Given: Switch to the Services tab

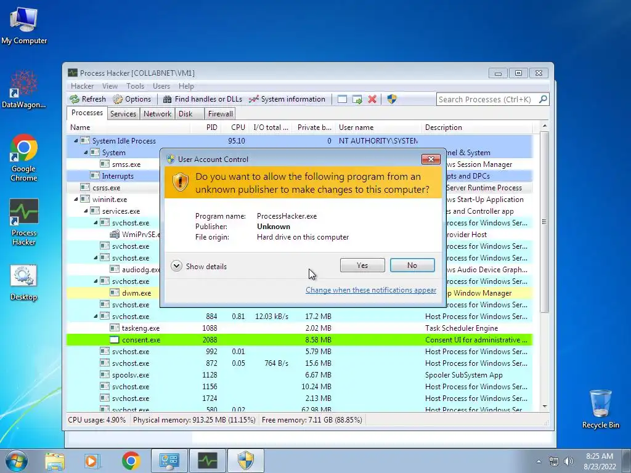Looking at the screenshot, I should click(123, 114).
